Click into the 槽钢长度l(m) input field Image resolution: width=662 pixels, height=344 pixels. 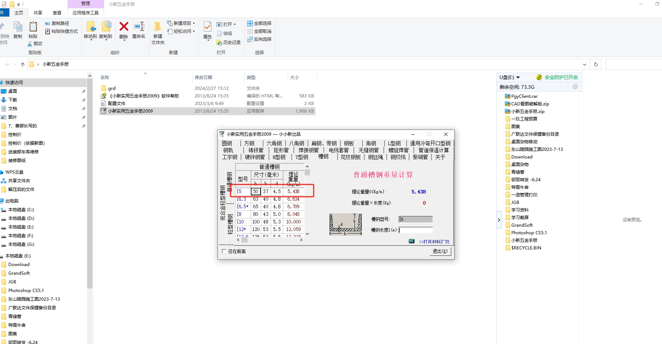[416, 230]
